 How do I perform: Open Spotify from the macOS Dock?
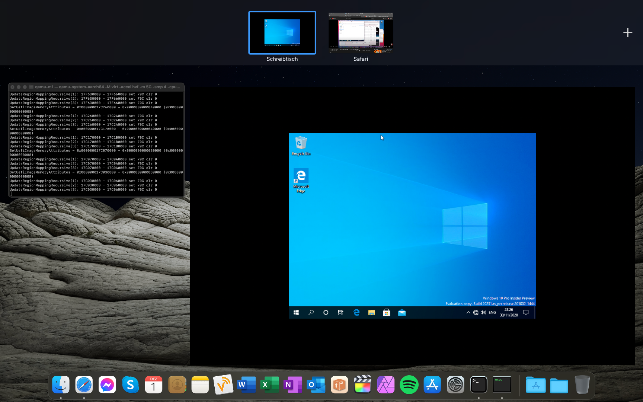[x=409, y=385]
